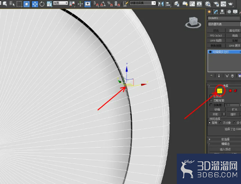Enable the By Angle checkbox
Screen dimensions: 241x184
[211, 105]
